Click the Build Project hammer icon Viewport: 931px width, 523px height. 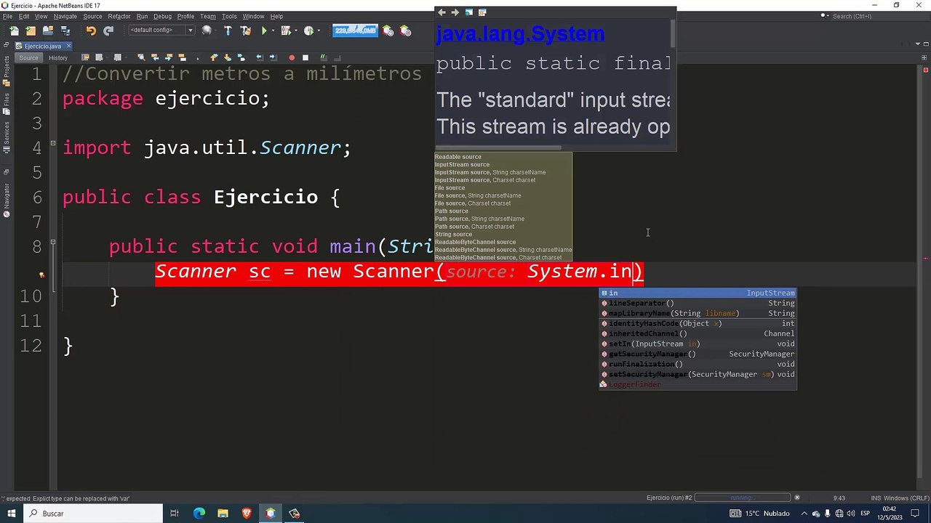[228, 31]
